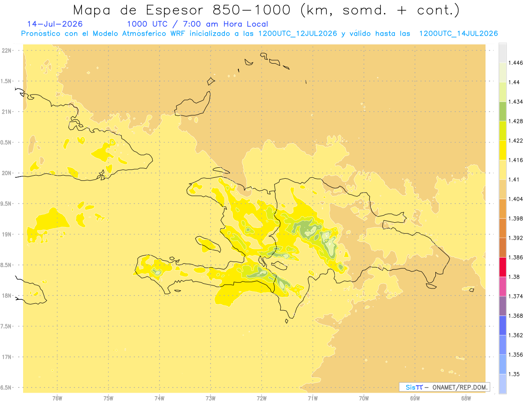Screen dimensions: 523x404
Task: Click the legend value 1.374
Action: pyautogui.click(x=516, y=296)
